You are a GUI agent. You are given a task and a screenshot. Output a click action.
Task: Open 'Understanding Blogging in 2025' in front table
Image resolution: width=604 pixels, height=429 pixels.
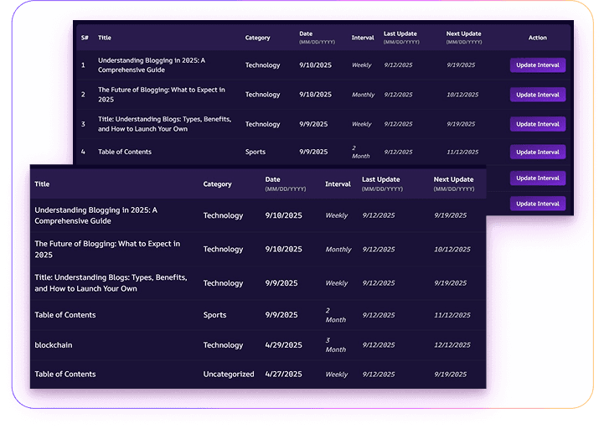[x=96, y=215]
